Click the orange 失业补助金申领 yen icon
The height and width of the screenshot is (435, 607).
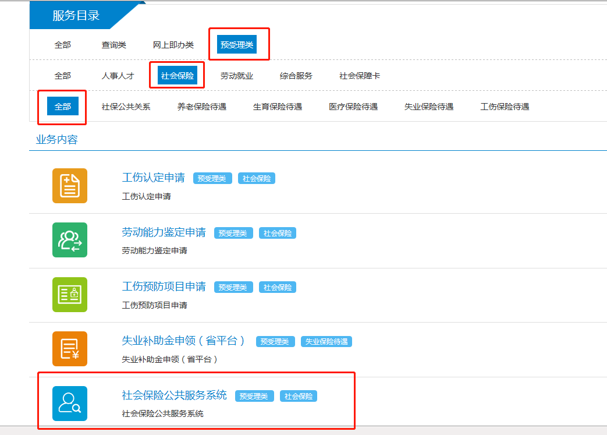(x=70, y=349)
